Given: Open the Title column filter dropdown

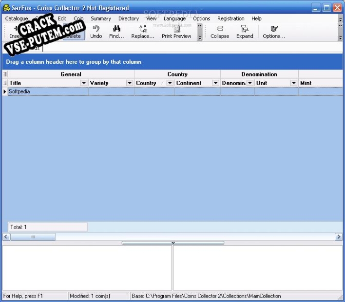Looking at the screenshot, I should (84, 83).
